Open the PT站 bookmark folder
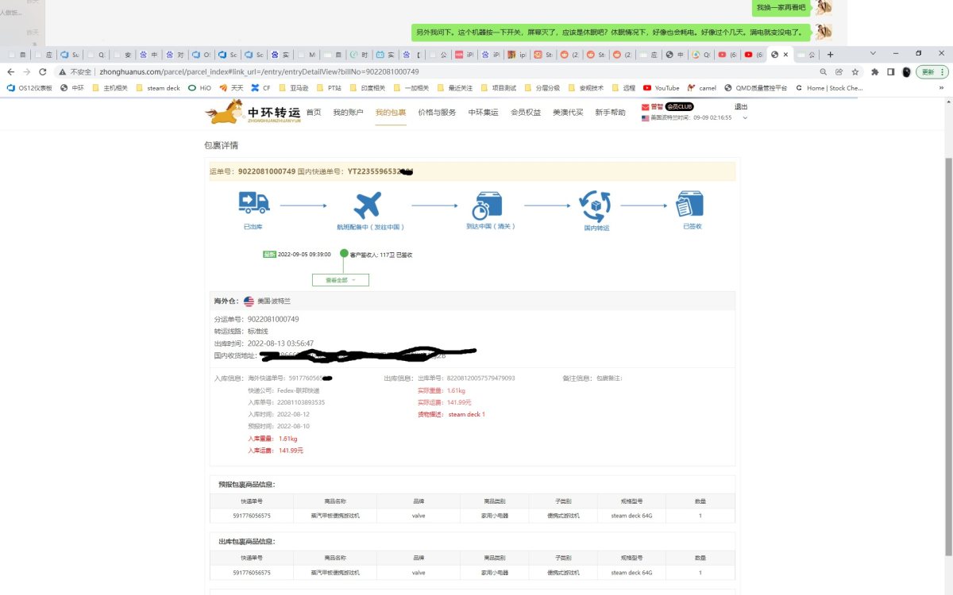This screenshot has height=595, width=953. pyautogui.click(x=329, y=88)
